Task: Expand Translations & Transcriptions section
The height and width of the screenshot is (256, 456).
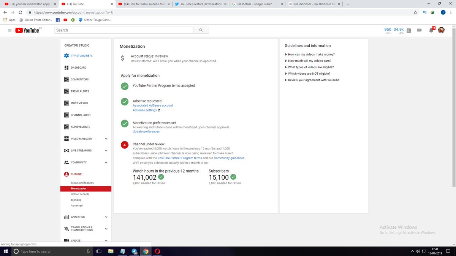Action: coord(106,229)
